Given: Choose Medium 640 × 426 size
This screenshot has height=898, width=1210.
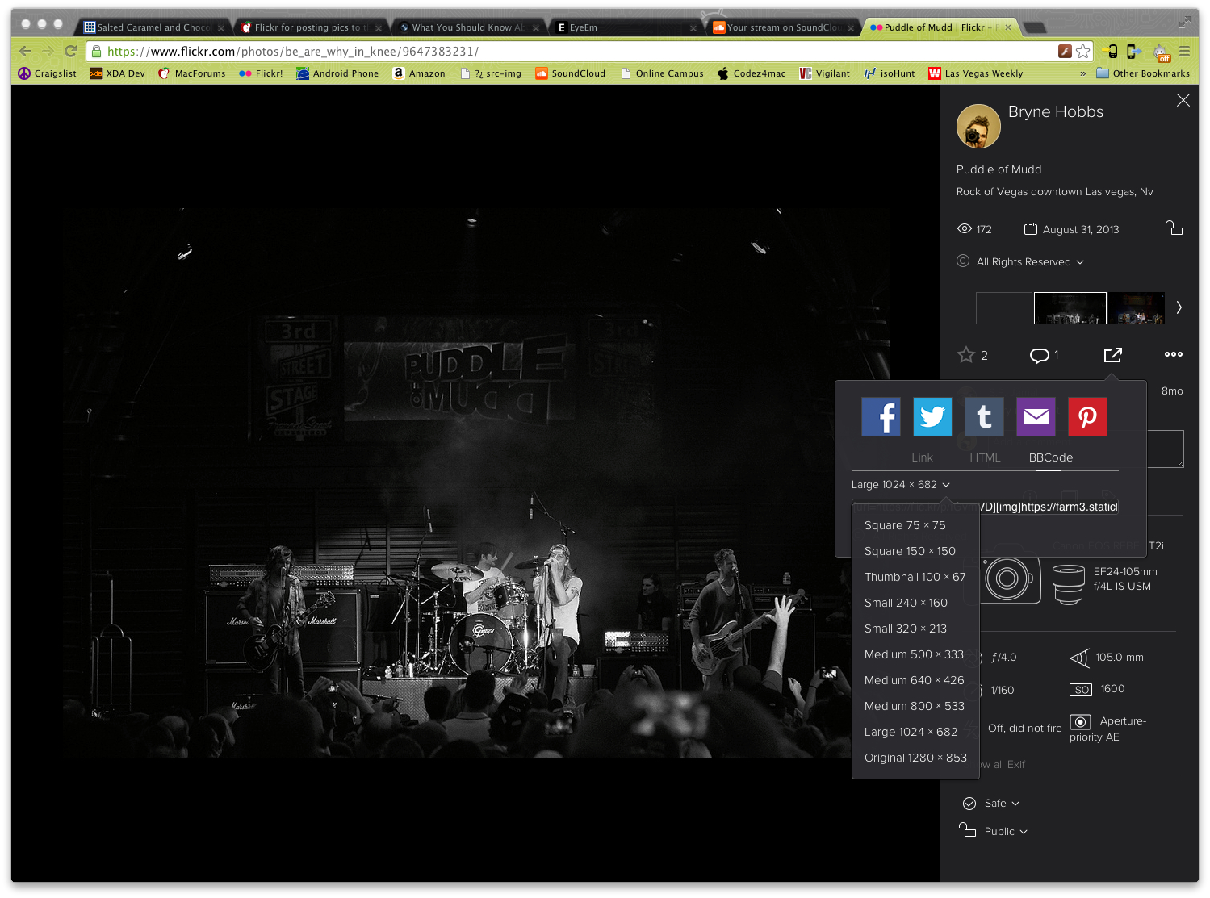Looking at the screenshot, I should point(915,680).
